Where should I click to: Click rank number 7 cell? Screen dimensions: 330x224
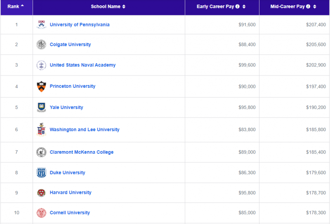click(x=16, y=152)
